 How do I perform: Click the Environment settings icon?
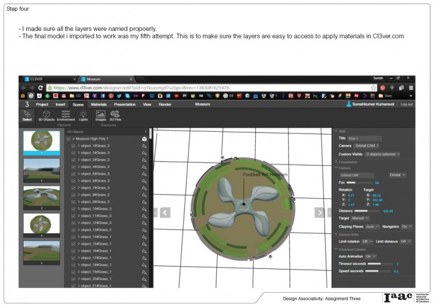click(x=65, y=115)
